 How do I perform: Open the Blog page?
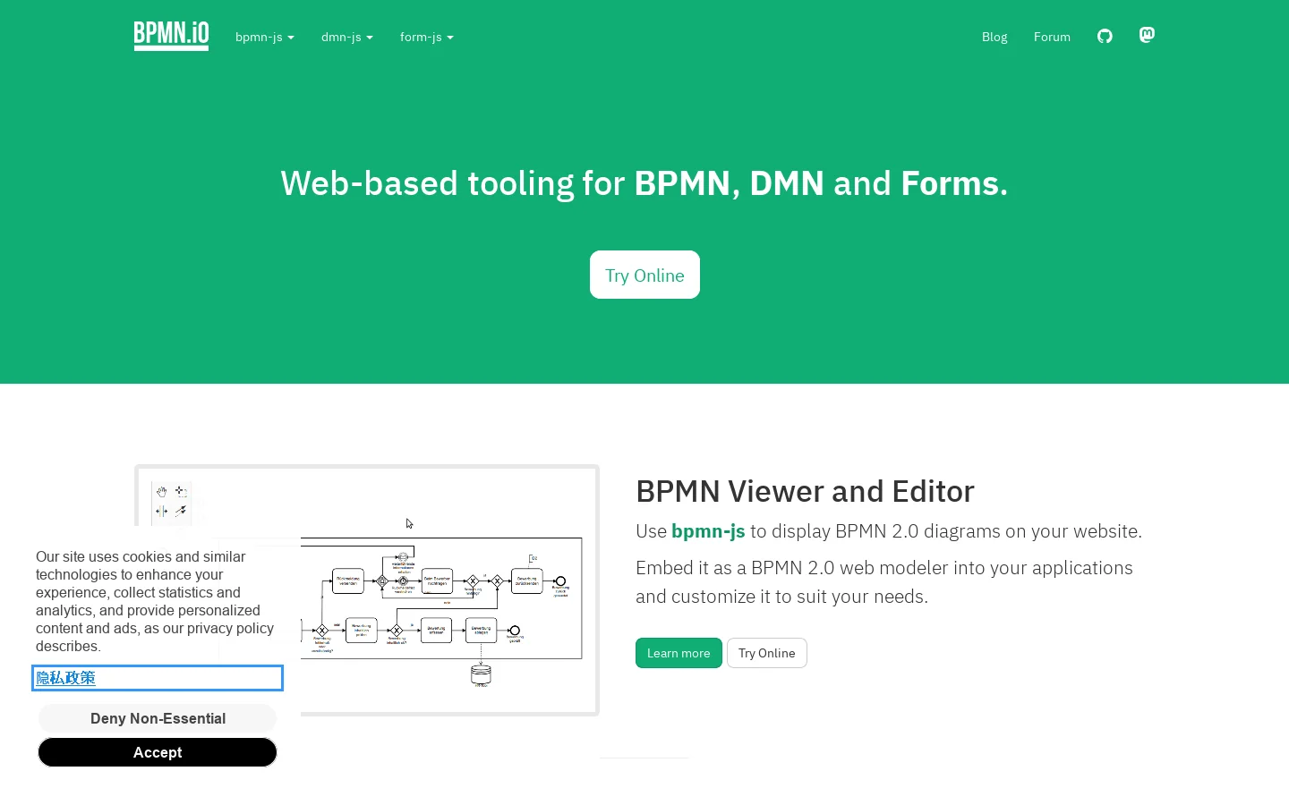[x=994, y=37]
